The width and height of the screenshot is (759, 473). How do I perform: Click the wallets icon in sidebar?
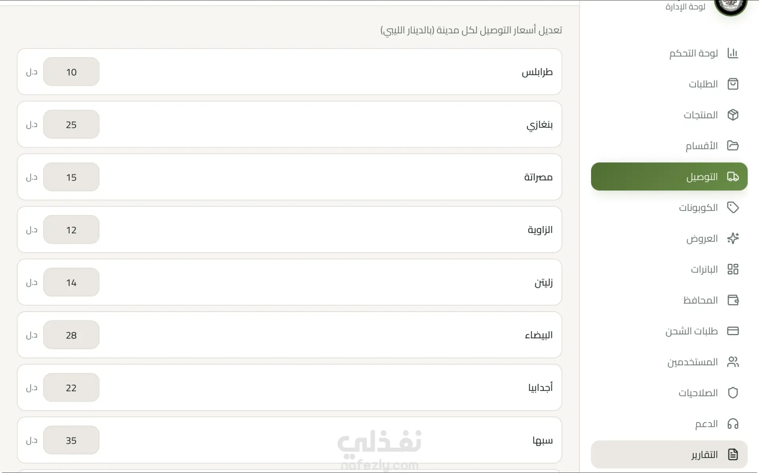click(733, 300)
